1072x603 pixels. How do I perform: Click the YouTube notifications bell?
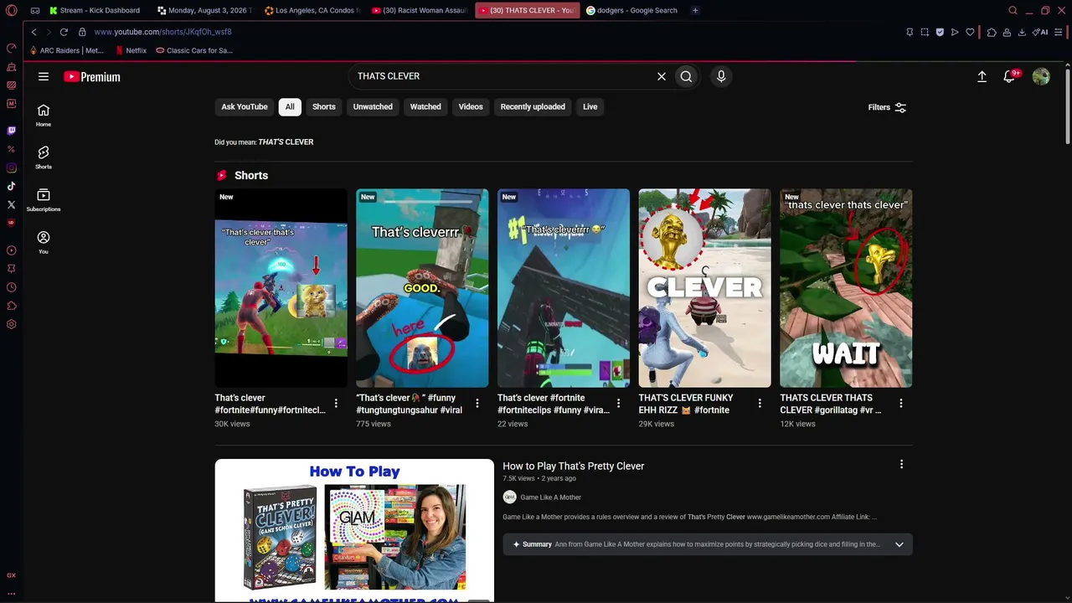click(1009, 76)
